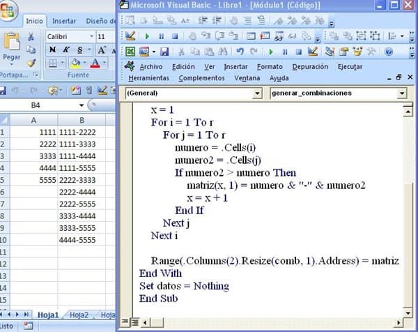This screenshot has width=418, height=332.
Task: Click the Reset stop square in Debug toolbar
Action: (175, 36)
